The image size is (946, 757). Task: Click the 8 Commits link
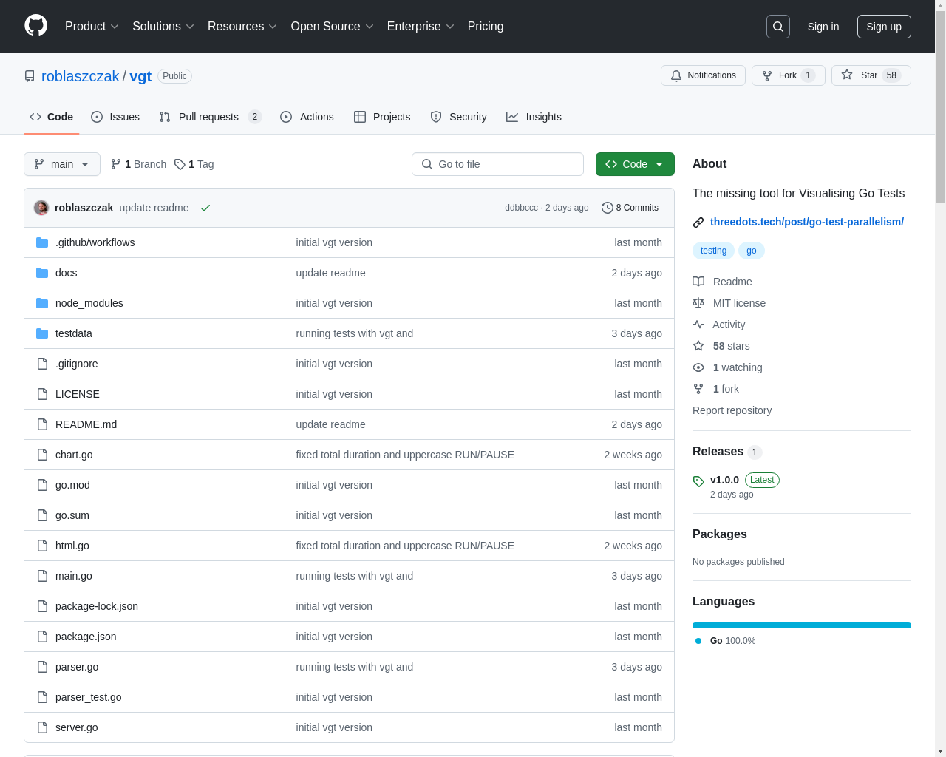630,208
